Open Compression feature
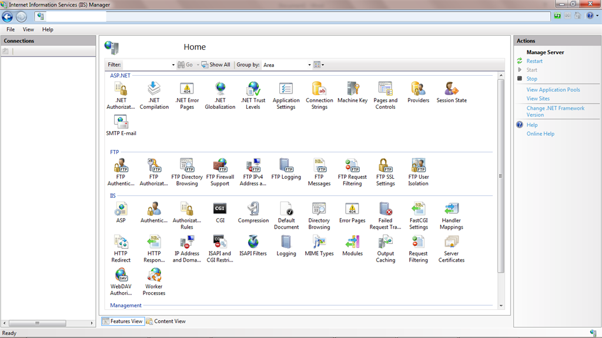This screenshot has height=338, width=602. (253, 212)
